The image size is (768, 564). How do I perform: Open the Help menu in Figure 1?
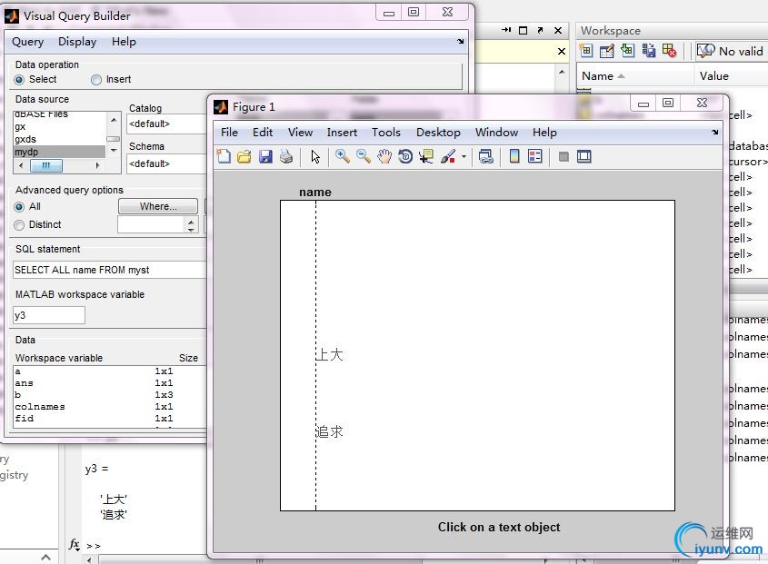544,133
